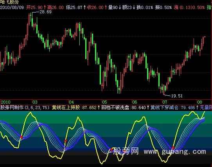
Task: Select the 07 month marker on time axis
Action: [x=165, y=102]
